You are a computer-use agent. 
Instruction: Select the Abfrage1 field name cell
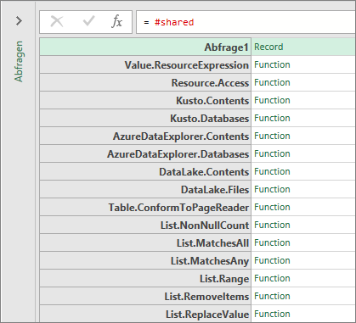coord(145,47)
